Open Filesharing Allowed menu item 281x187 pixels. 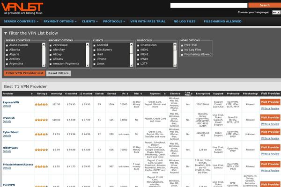click(222, 22)
